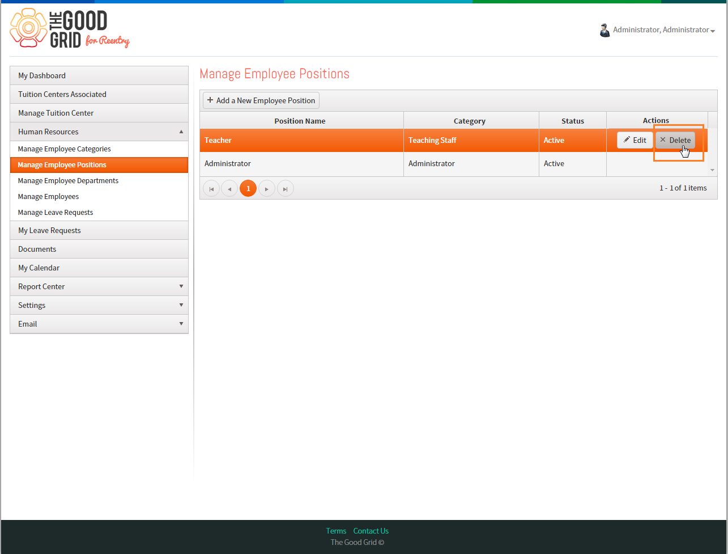Expand the Report Center section

[x=99, y=286]
